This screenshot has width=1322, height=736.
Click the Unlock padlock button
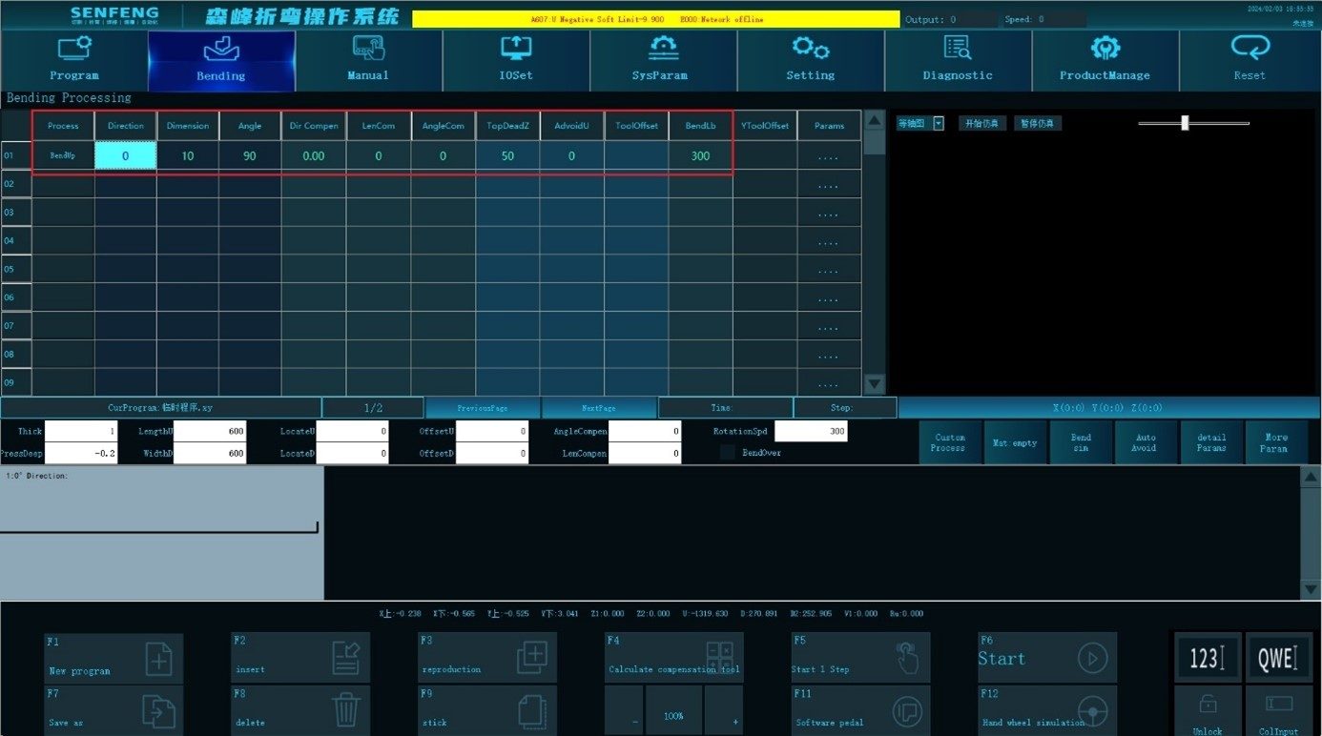tap(1207, 711)
